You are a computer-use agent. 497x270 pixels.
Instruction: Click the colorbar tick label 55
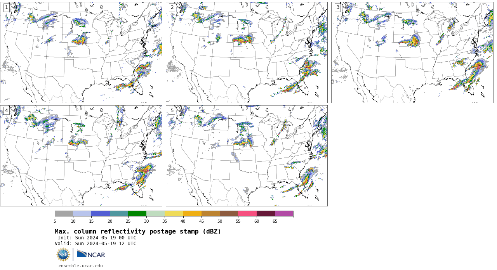[238, 222]
